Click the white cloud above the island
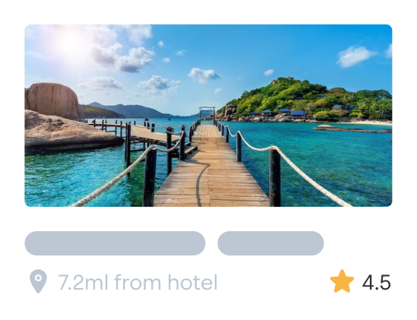This screenshot has width=417, height=320. pos(355,56)
